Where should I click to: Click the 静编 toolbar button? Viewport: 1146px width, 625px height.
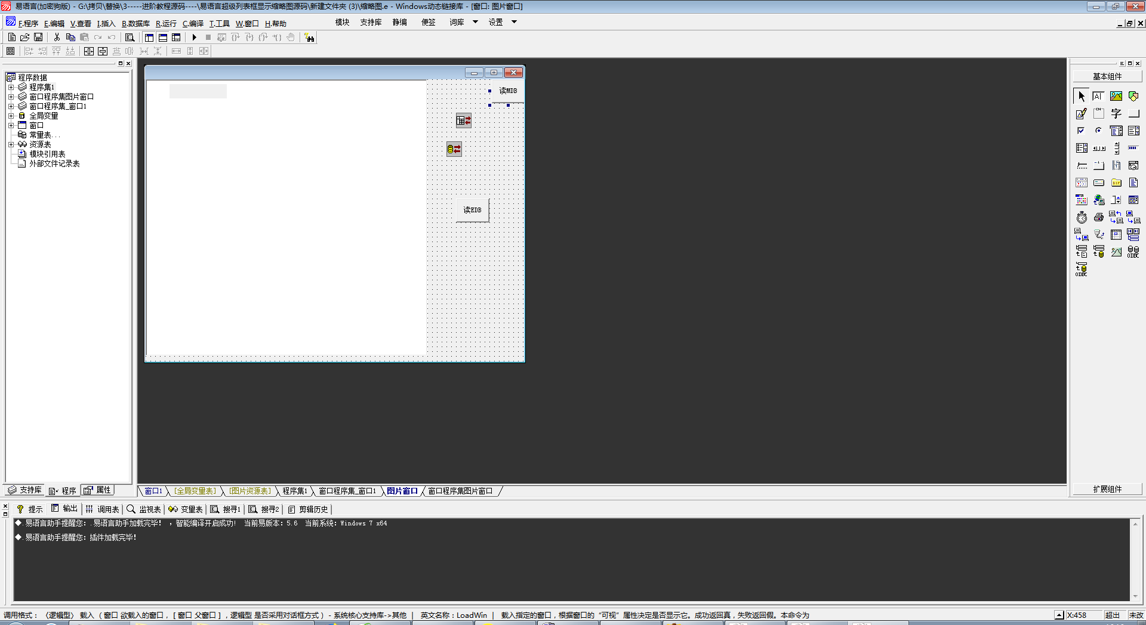[x=399, y=22]
